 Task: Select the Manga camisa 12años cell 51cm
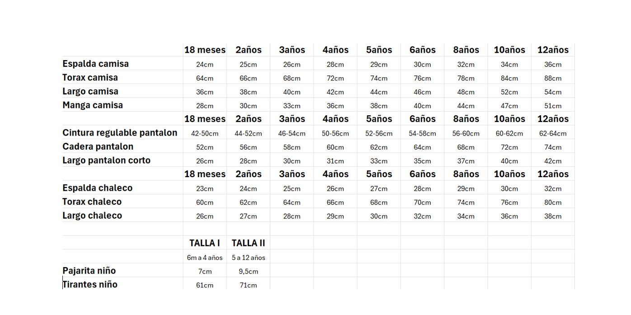(x=553, y=106)
